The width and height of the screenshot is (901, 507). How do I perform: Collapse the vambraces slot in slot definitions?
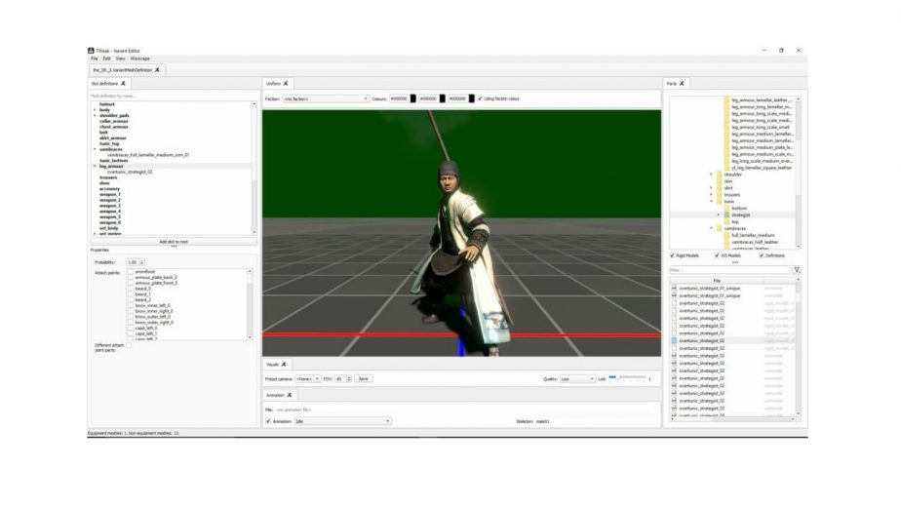click(x=95, y=149)
